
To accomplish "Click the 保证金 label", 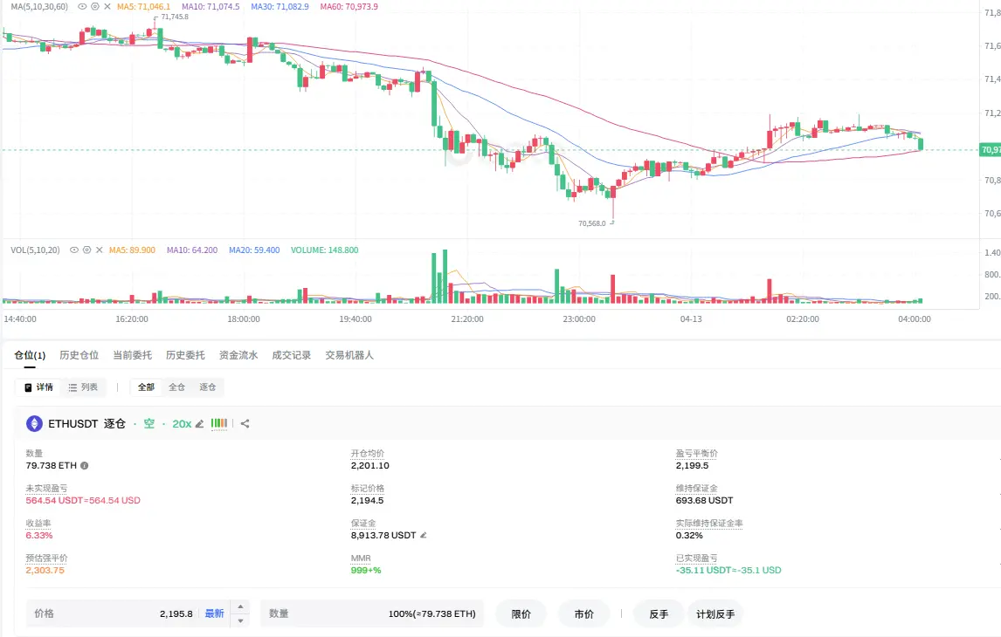I will tap(363, 524).
